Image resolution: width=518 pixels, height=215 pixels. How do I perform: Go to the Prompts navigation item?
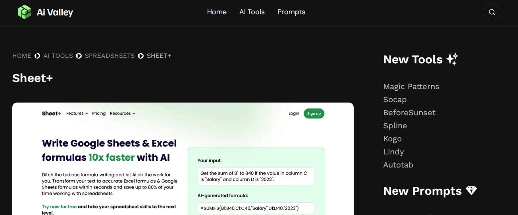coord(291,12)
